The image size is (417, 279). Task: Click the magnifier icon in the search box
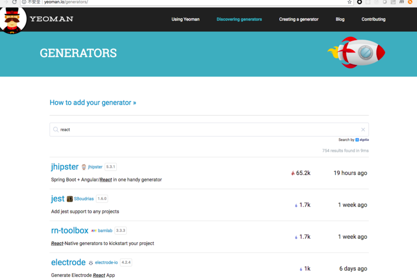(x=56, y=130)
